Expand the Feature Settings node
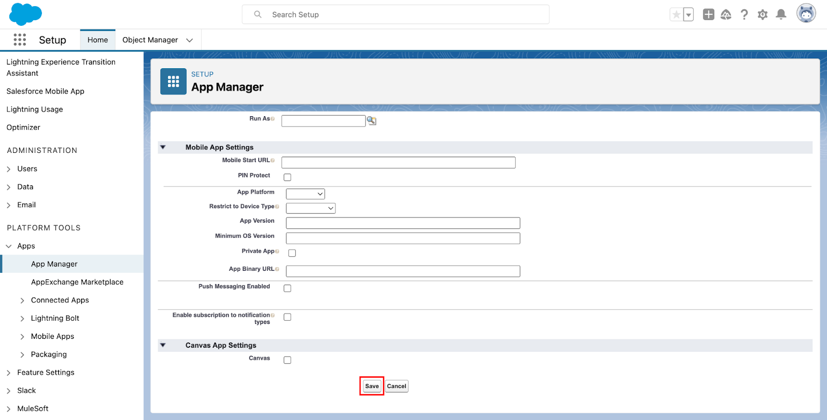This screenshot has width=827, height=420. [9, 373]
